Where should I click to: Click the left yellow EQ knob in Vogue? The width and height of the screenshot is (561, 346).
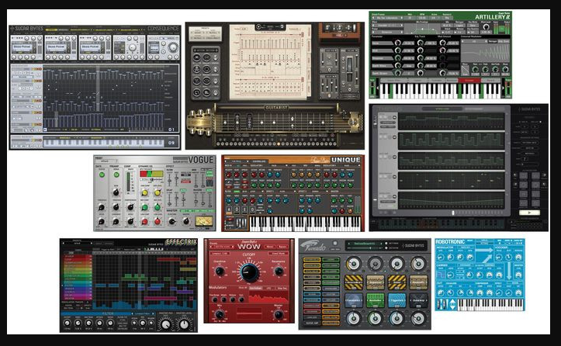[144, 192]
